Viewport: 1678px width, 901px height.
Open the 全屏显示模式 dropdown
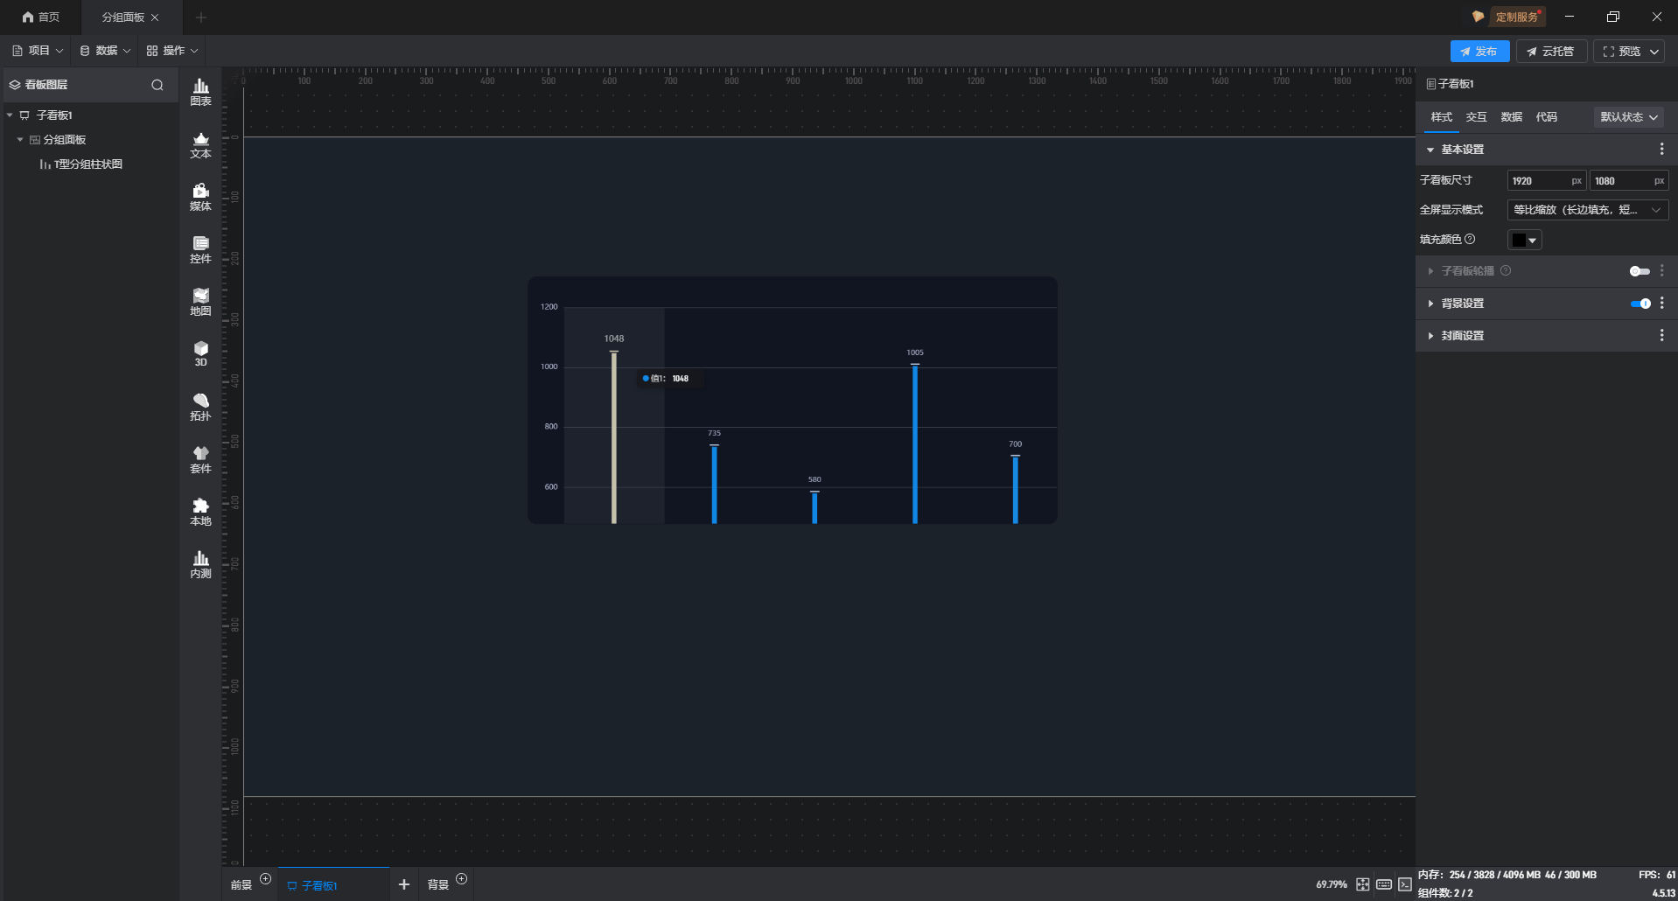1587,210
